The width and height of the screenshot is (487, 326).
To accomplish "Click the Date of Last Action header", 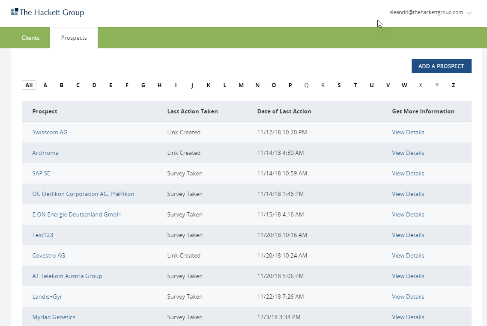I will [x=284, y=111].
